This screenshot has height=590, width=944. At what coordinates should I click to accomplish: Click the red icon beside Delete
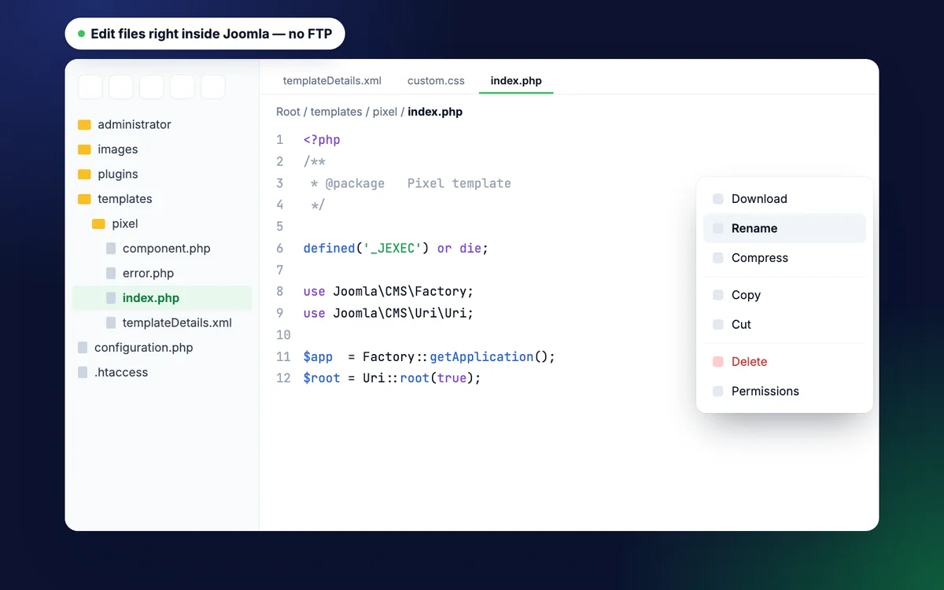tap(717, 362)
